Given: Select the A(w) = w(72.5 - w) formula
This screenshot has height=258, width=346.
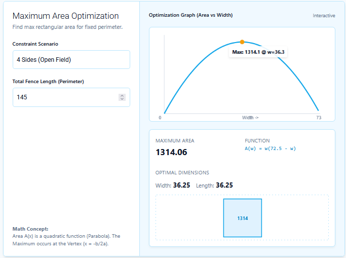Looking at the screenshot, I should 270,149.
